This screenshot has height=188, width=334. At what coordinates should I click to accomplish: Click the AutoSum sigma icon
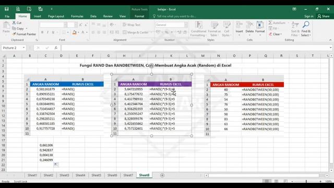click(270, 22)
